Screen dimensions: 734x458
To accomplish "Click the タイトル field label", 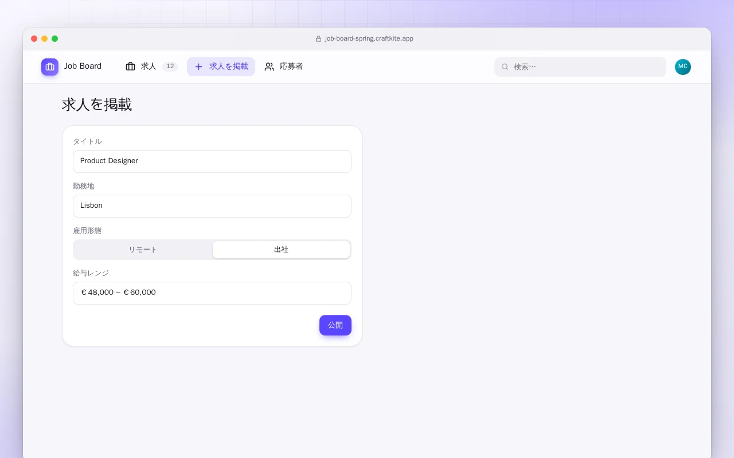I will (x=88, y=141).
